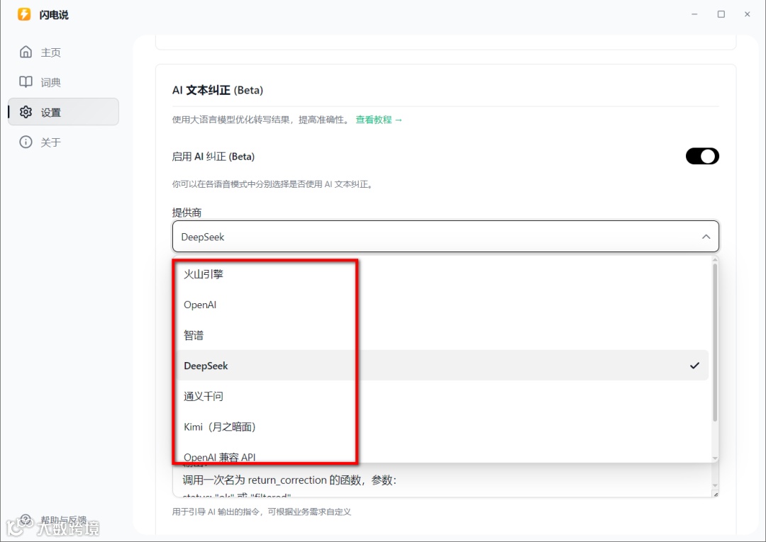The height and width of the screenshot is (542, 766).
Task: Click the chevron arrow of provider dropdown
Action: [x=706, y=237]
